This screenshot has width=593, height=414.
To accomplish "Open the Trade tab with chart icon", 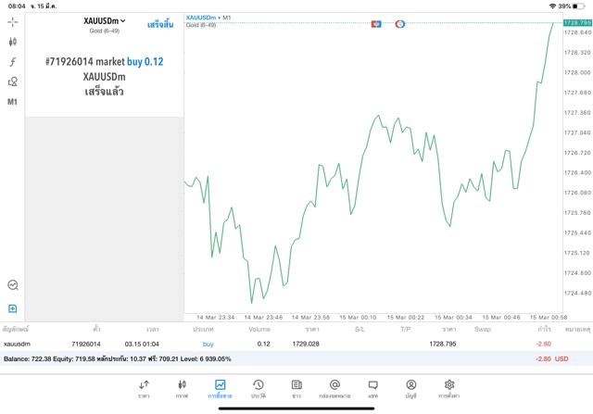I will (x=220, y=389).
